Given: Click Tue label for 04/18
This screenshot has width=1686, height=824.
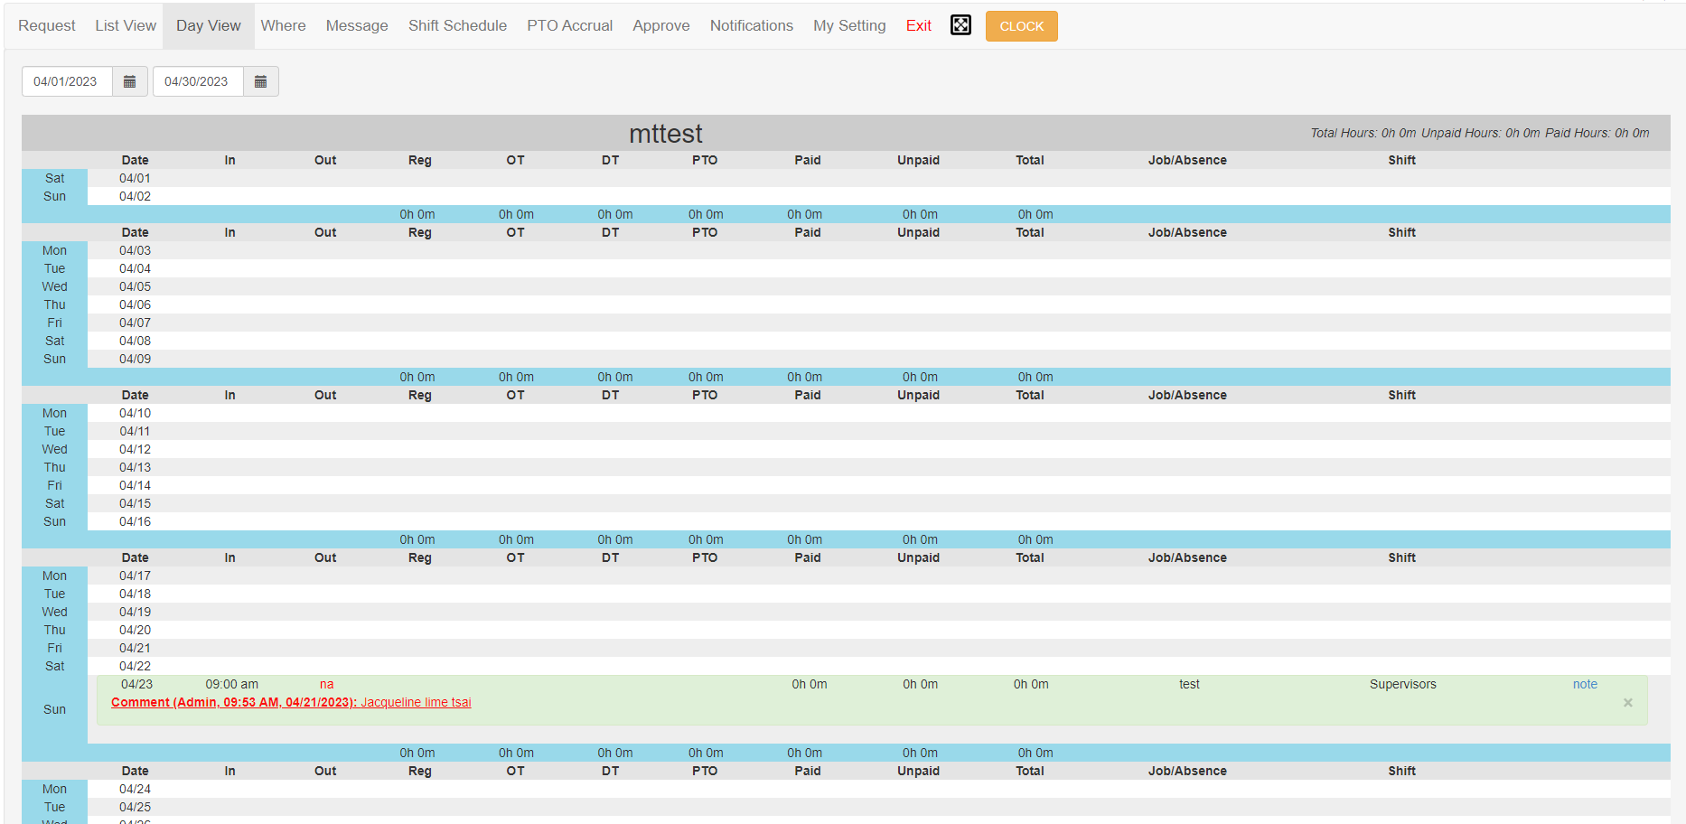Looking at the screenshot, I should (55, 594).
